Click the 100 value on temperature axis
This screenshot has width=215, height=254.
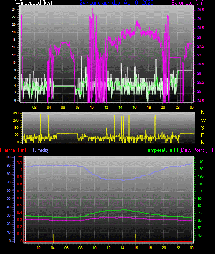coord(200,191)
